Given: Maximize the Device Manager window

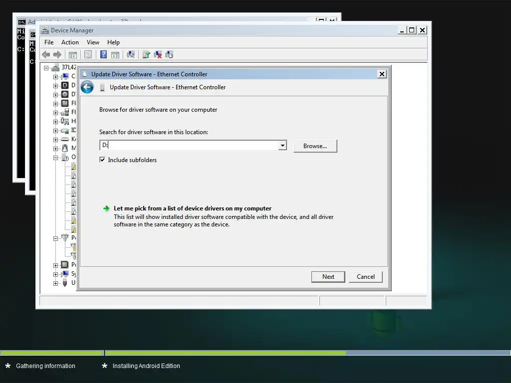Looking at the screenshot, I should tap(412, 30).
